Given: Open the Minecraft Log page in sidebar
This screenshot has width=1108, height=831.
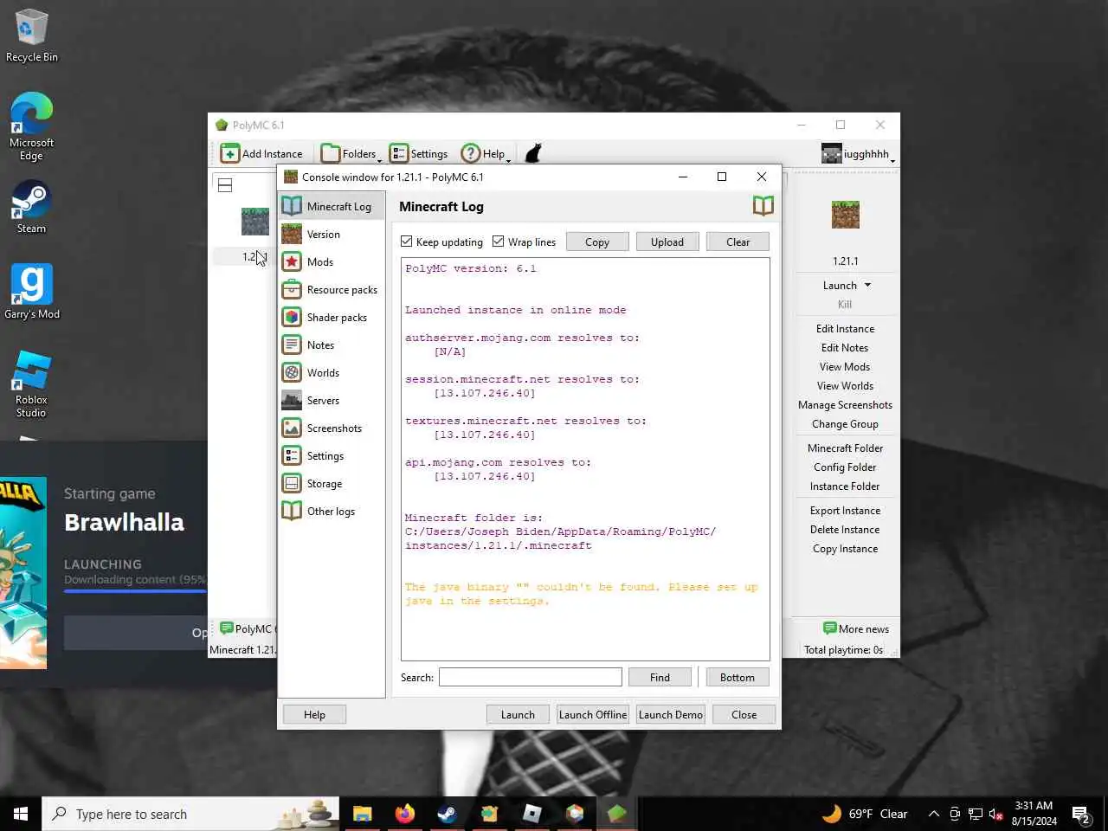Looking at the screenshot, I should (332, 206).
